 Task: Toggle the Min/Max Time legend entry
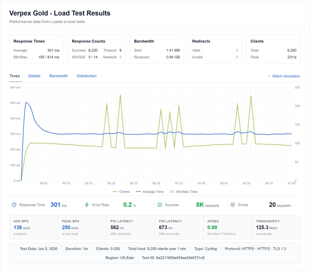click(183, 192)
